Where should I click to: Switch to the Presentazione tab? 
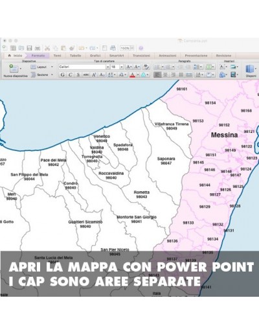tap(196, 56)
